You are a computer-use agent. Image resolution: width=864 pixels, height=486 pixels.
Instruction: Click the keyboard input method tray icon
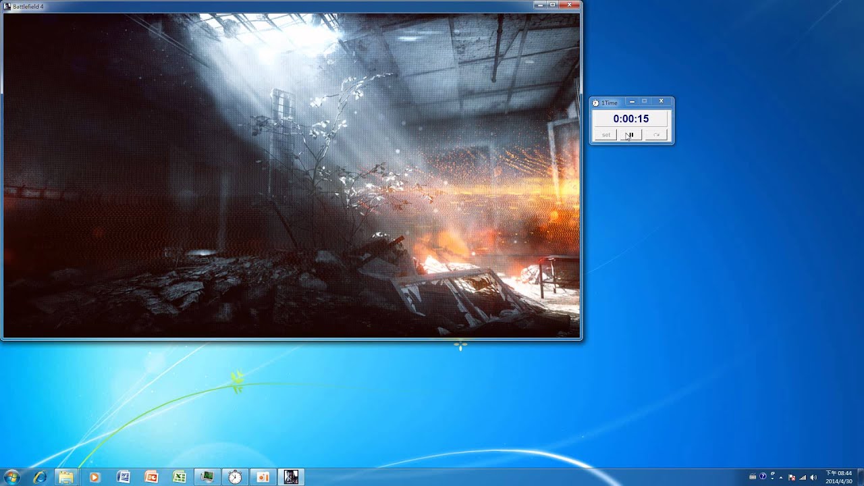pyautogui.click(x=753, y=477)
